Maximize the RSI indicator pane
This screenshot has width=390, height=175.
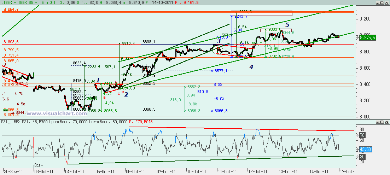tap(382, 122)
